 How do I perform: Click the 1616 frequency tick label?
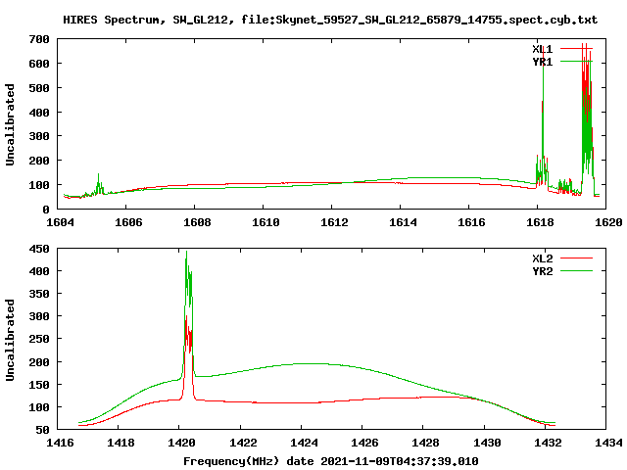(471, 222)
